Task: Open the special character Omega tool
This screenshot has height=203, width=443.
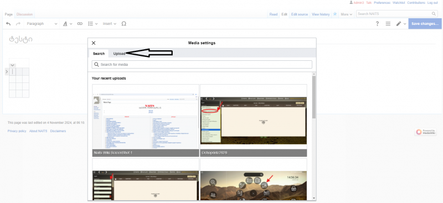Action: coord(123,24)
